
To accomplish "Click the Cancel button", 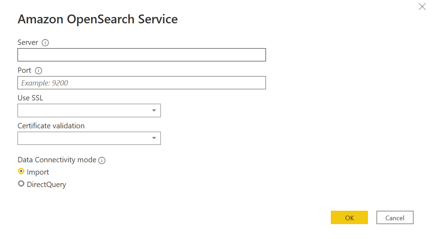I will pyautogui.click(x=395, y=217).
